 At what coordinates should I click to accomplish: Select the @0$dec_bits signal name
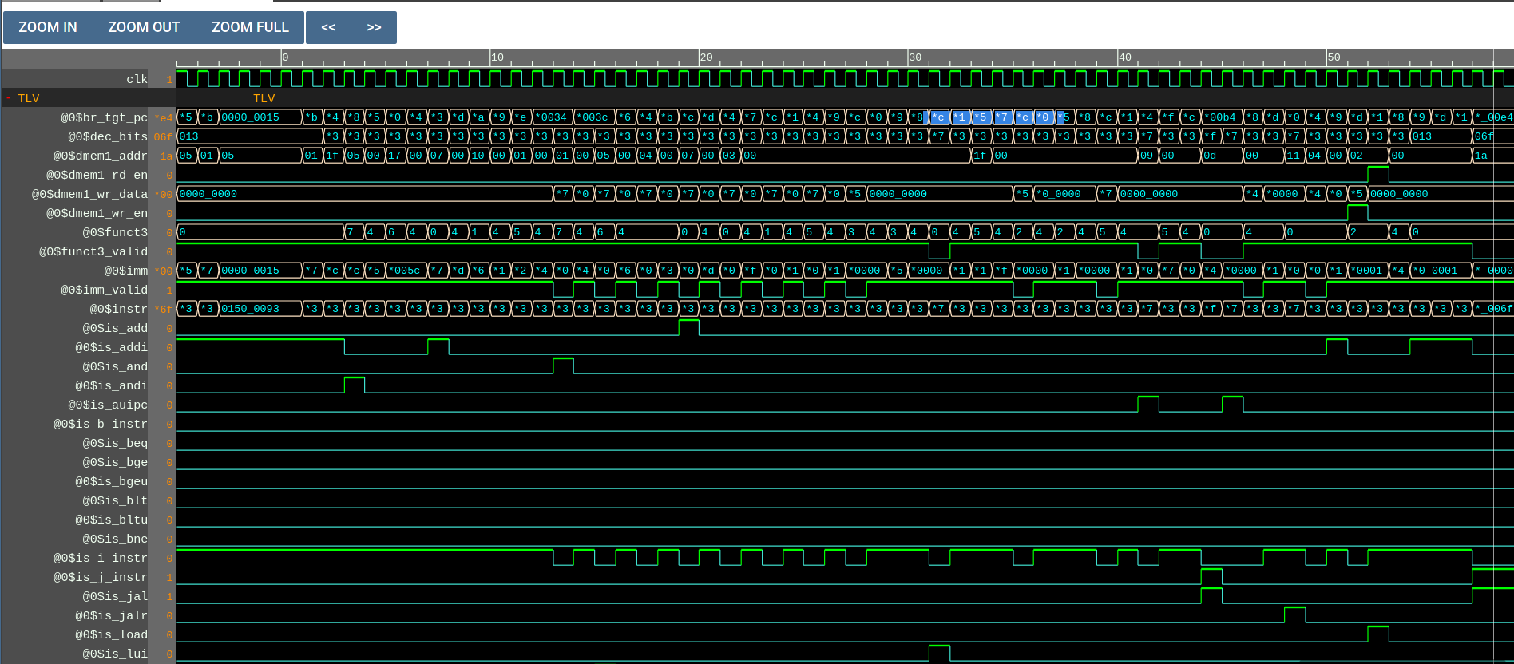108,136
